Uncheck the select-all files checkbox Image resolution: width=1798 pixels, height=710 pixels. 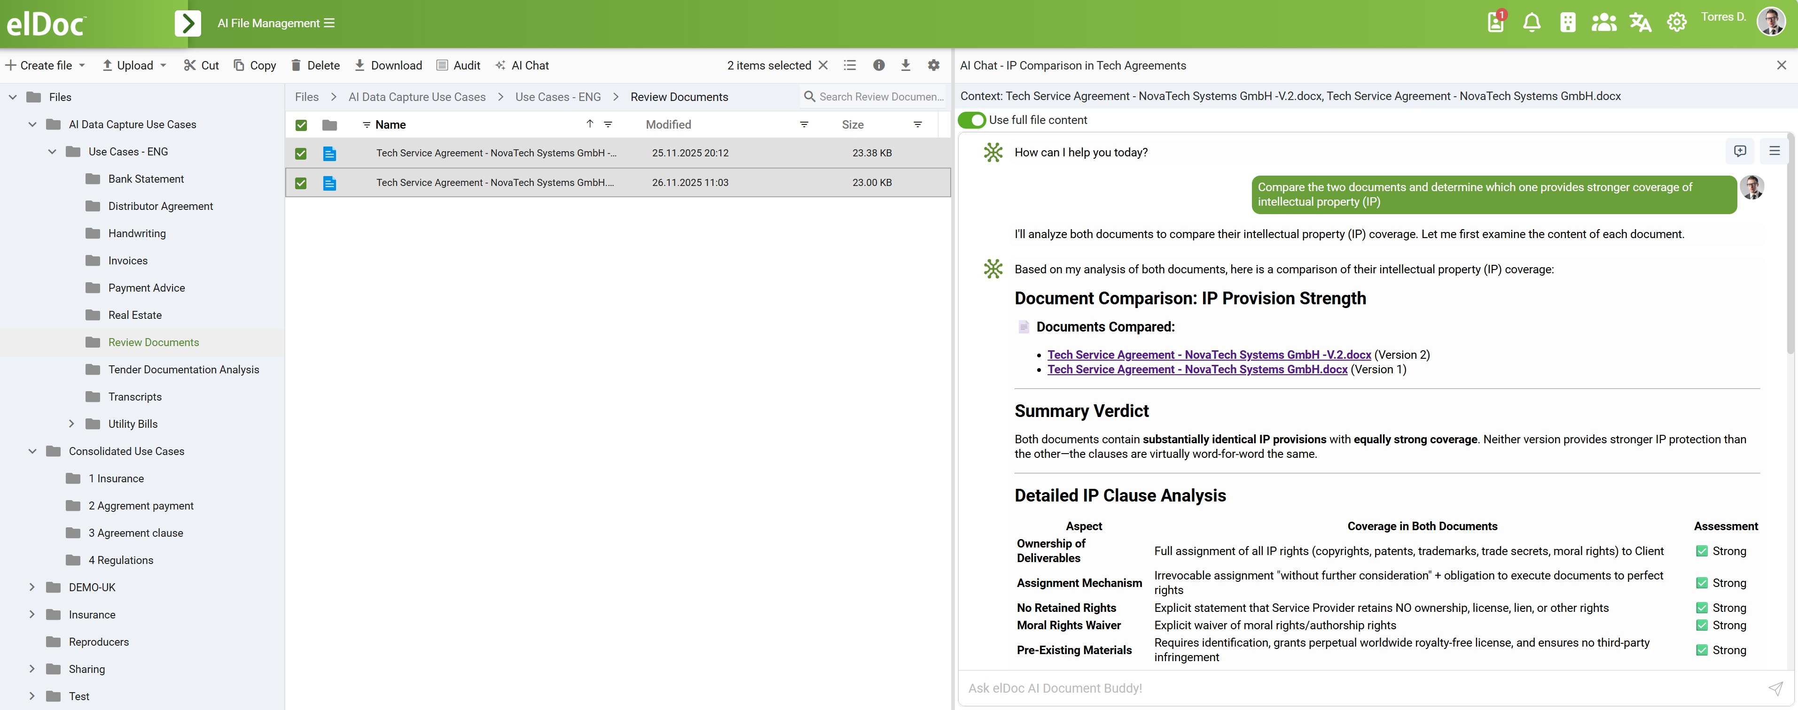pos(301,125)
